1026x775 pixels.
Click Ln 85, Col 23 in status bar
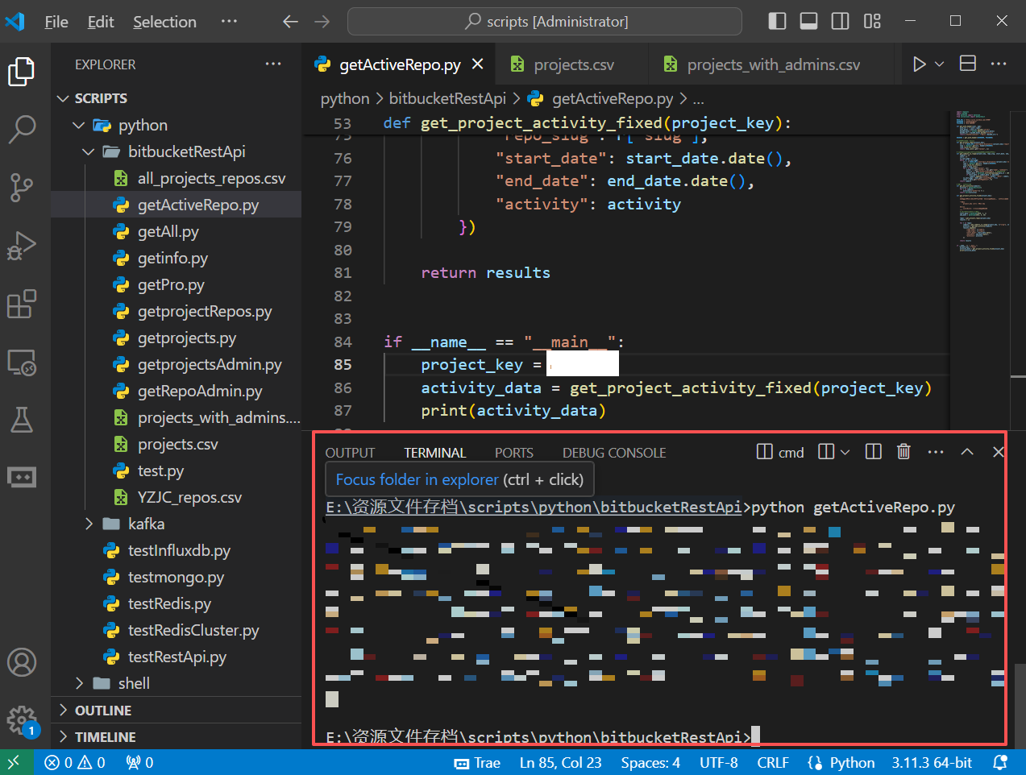click(x=561, y=763)
